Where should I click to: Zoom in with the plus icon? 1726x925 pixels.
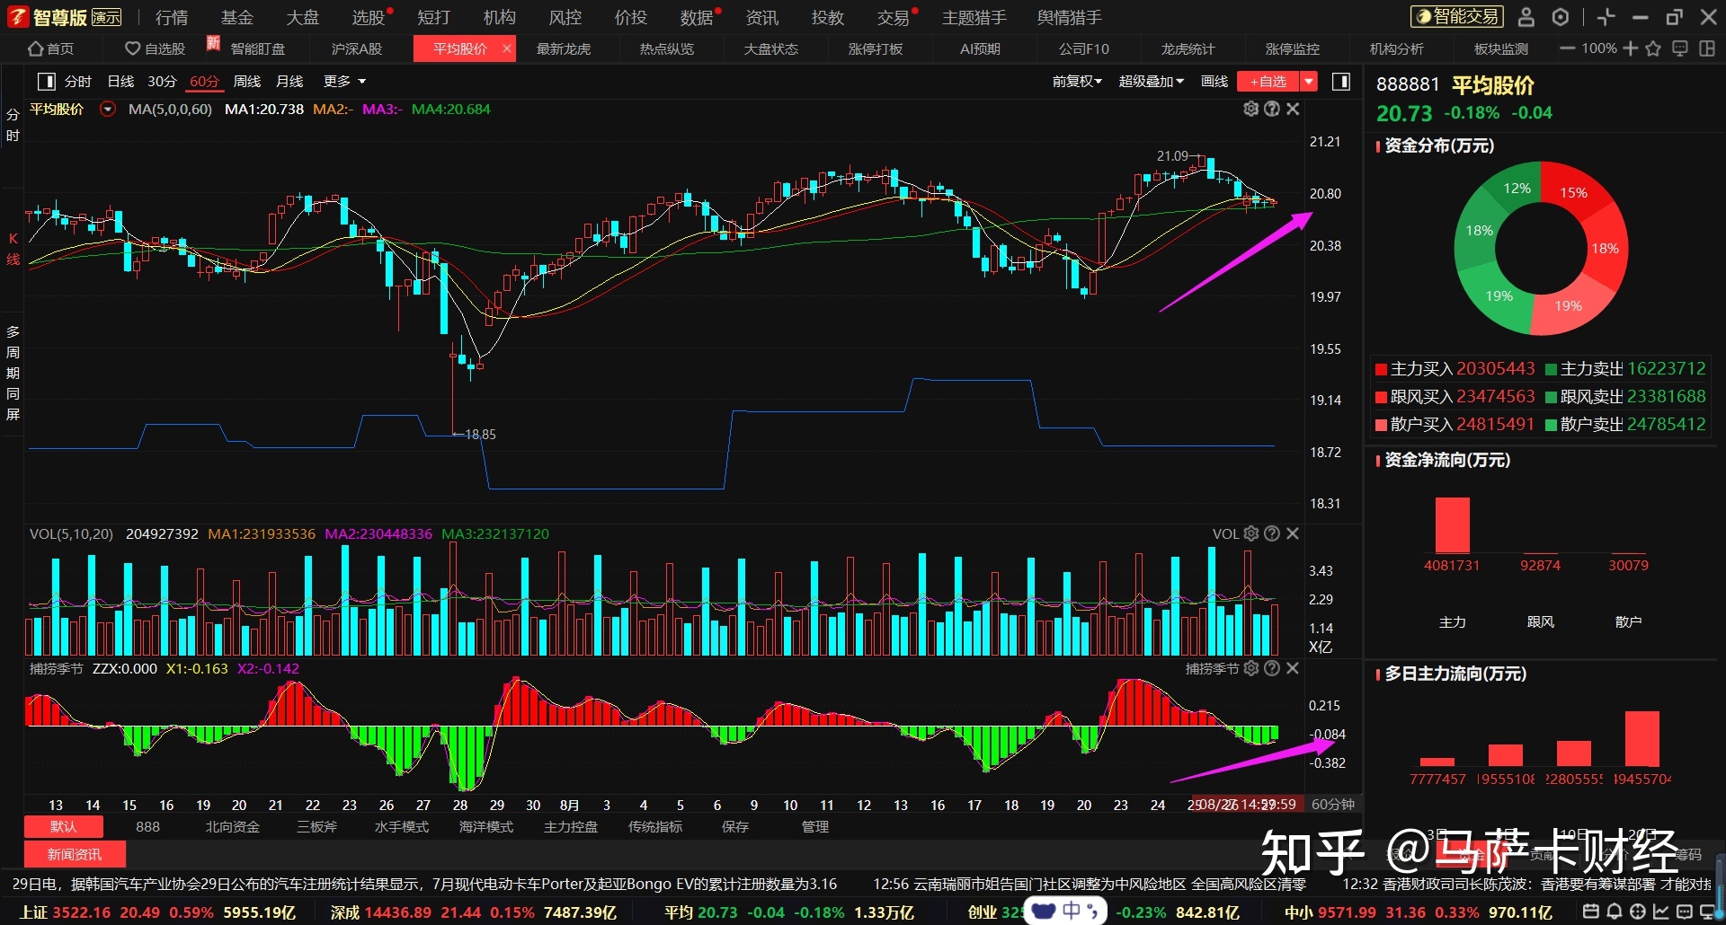[1631, 48]
